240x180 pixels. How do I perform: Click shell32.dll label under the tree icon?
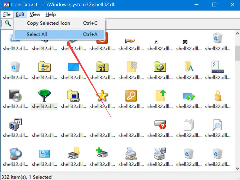click(x=44, y=106)
